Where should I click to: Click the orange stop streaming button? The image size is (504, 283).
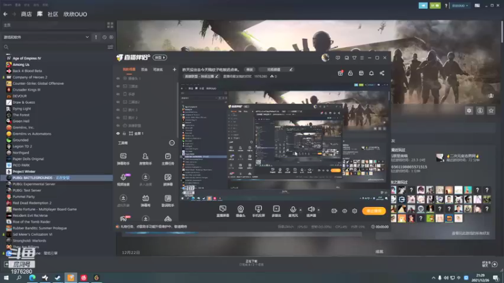374,211
